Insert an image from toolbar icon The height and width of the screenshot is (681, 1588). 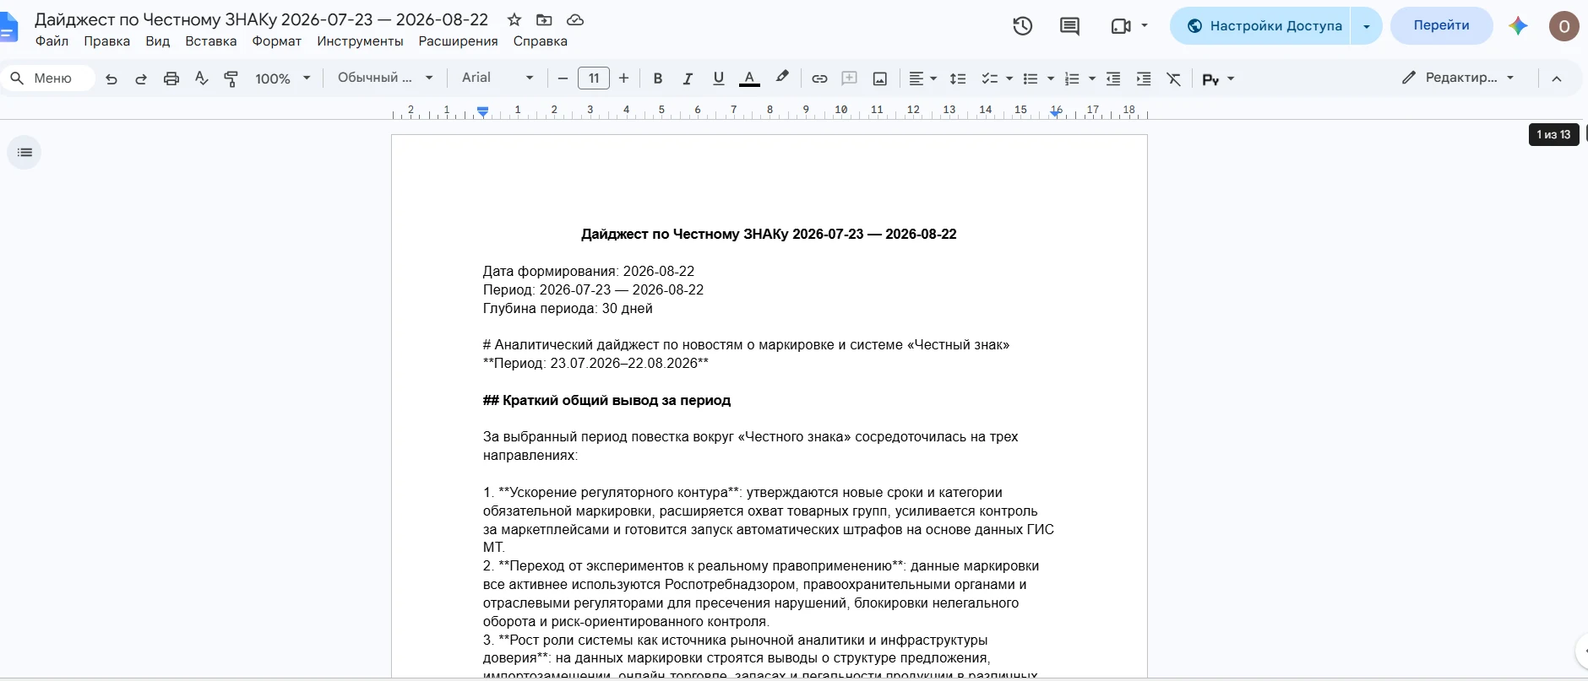[x=880, y=78]
